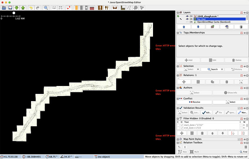249x159 pixels.
Task: Collapse the Layers panel
Action: click(178, 12)
